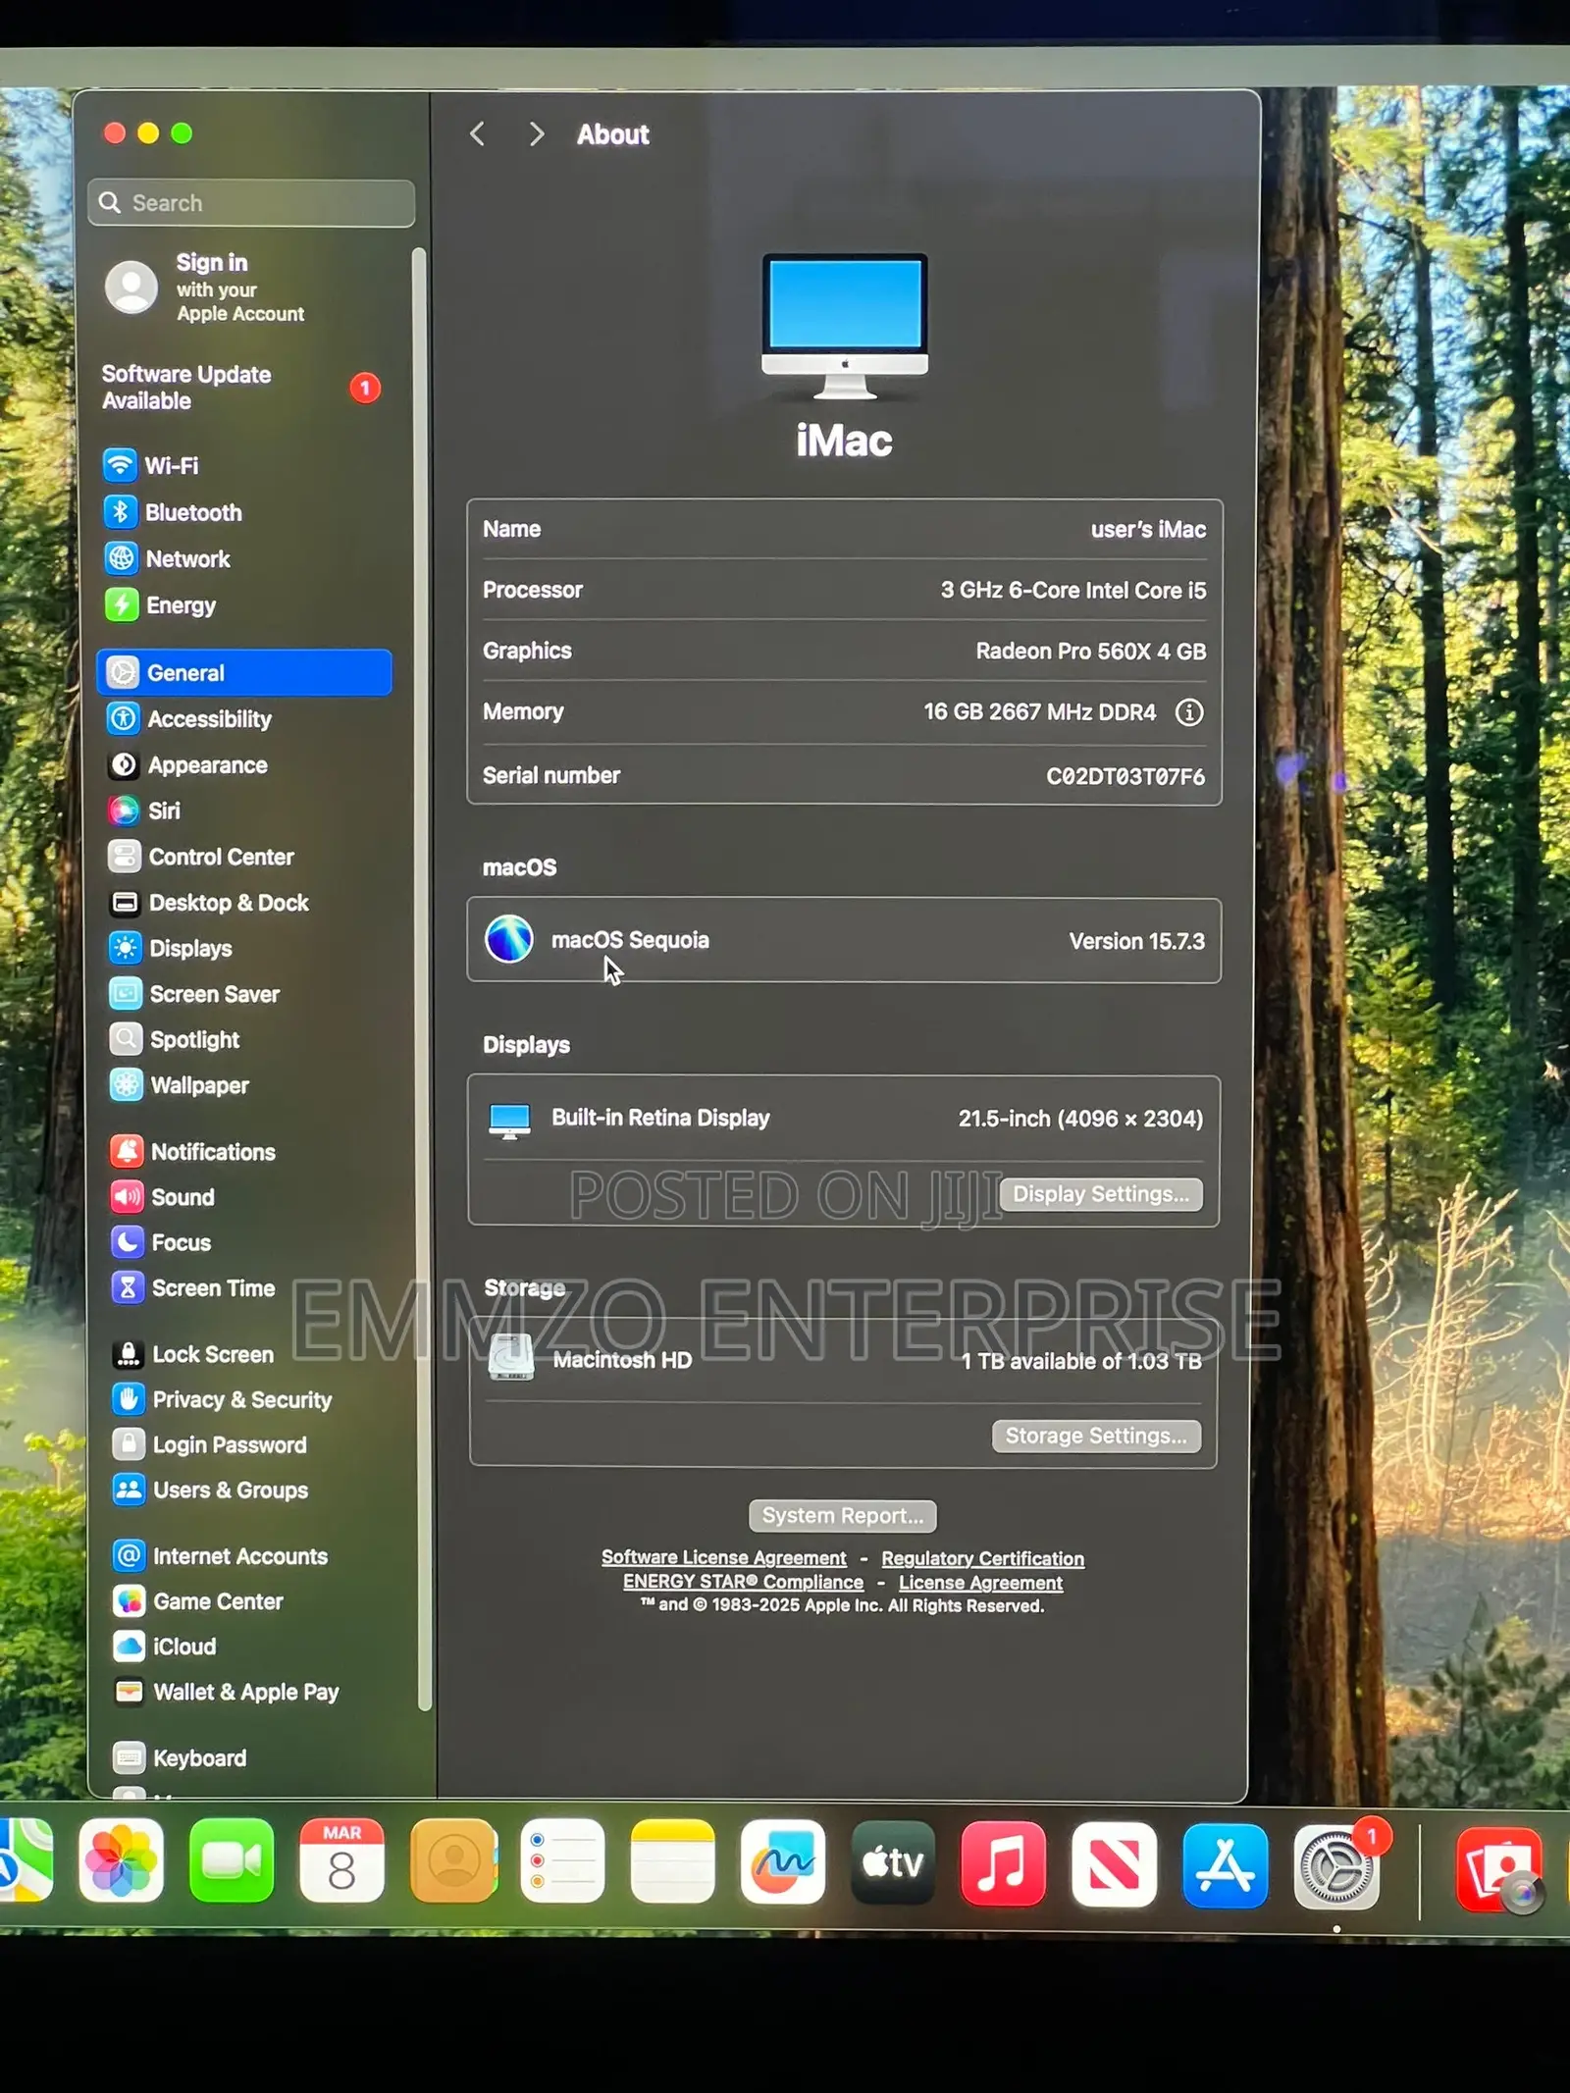Click the Display Settings button
The image size is (1570, 2093).
tap(1101, 1193)
